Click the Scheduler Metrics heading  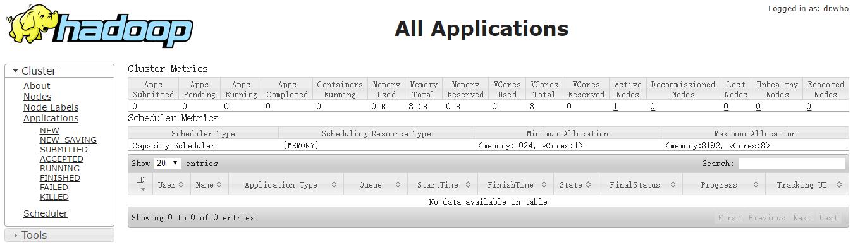point(173,117)
